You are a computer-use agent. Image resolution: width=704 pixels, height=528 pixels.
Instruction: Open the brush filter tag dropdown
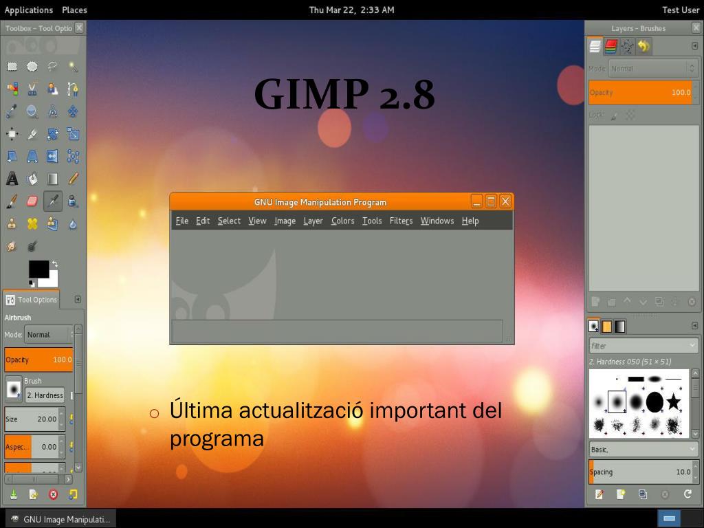[692, 346]
